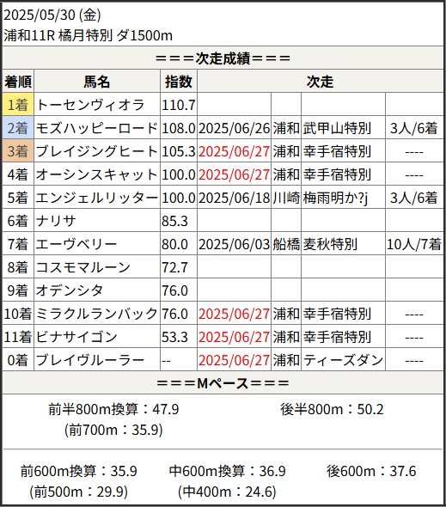Click the 馬名 column header
The image size is (446, 507).
pos(97,82)
